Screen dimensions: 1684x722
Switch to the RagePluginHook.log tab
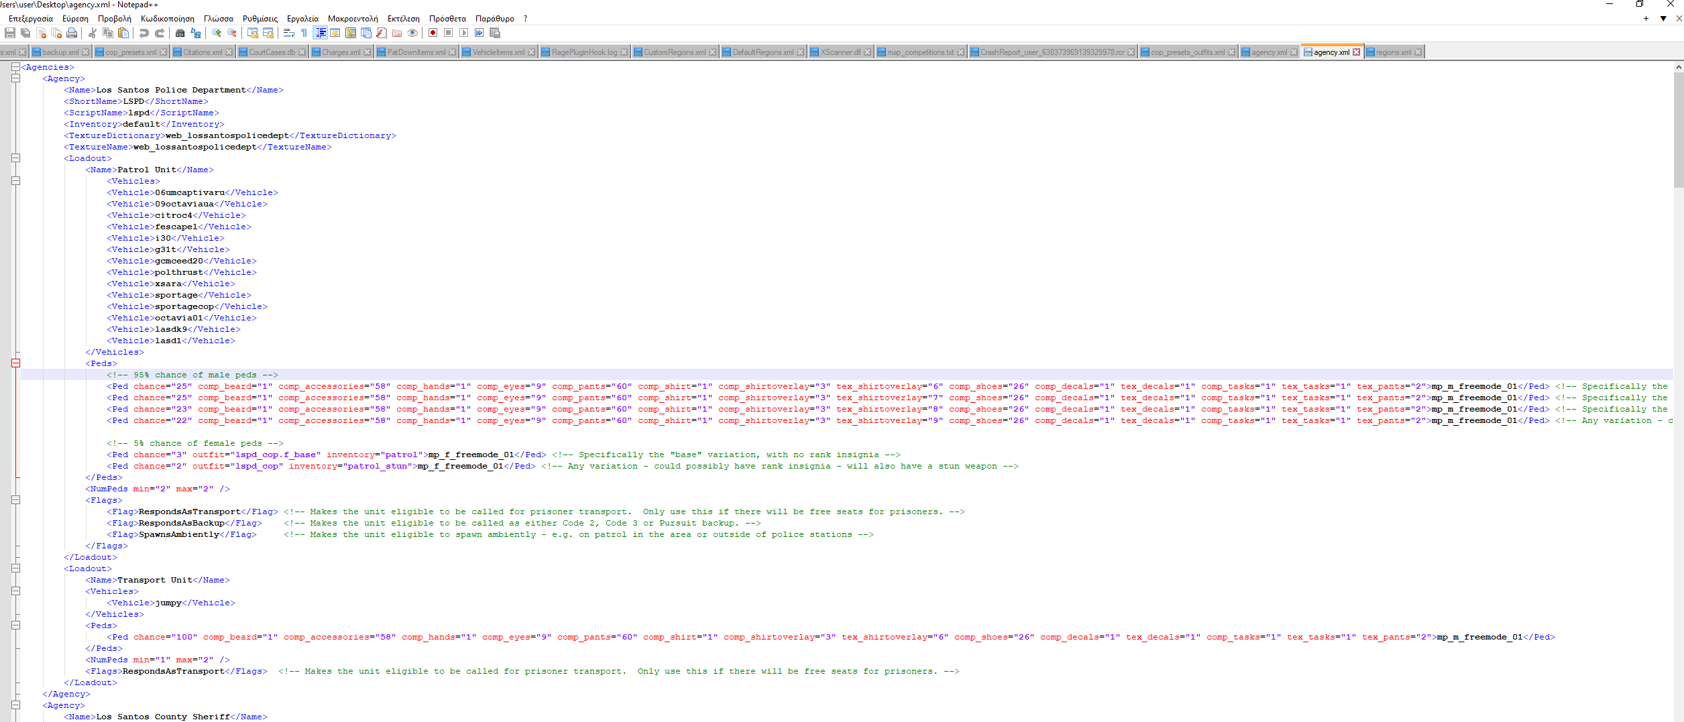coord(584,52)
